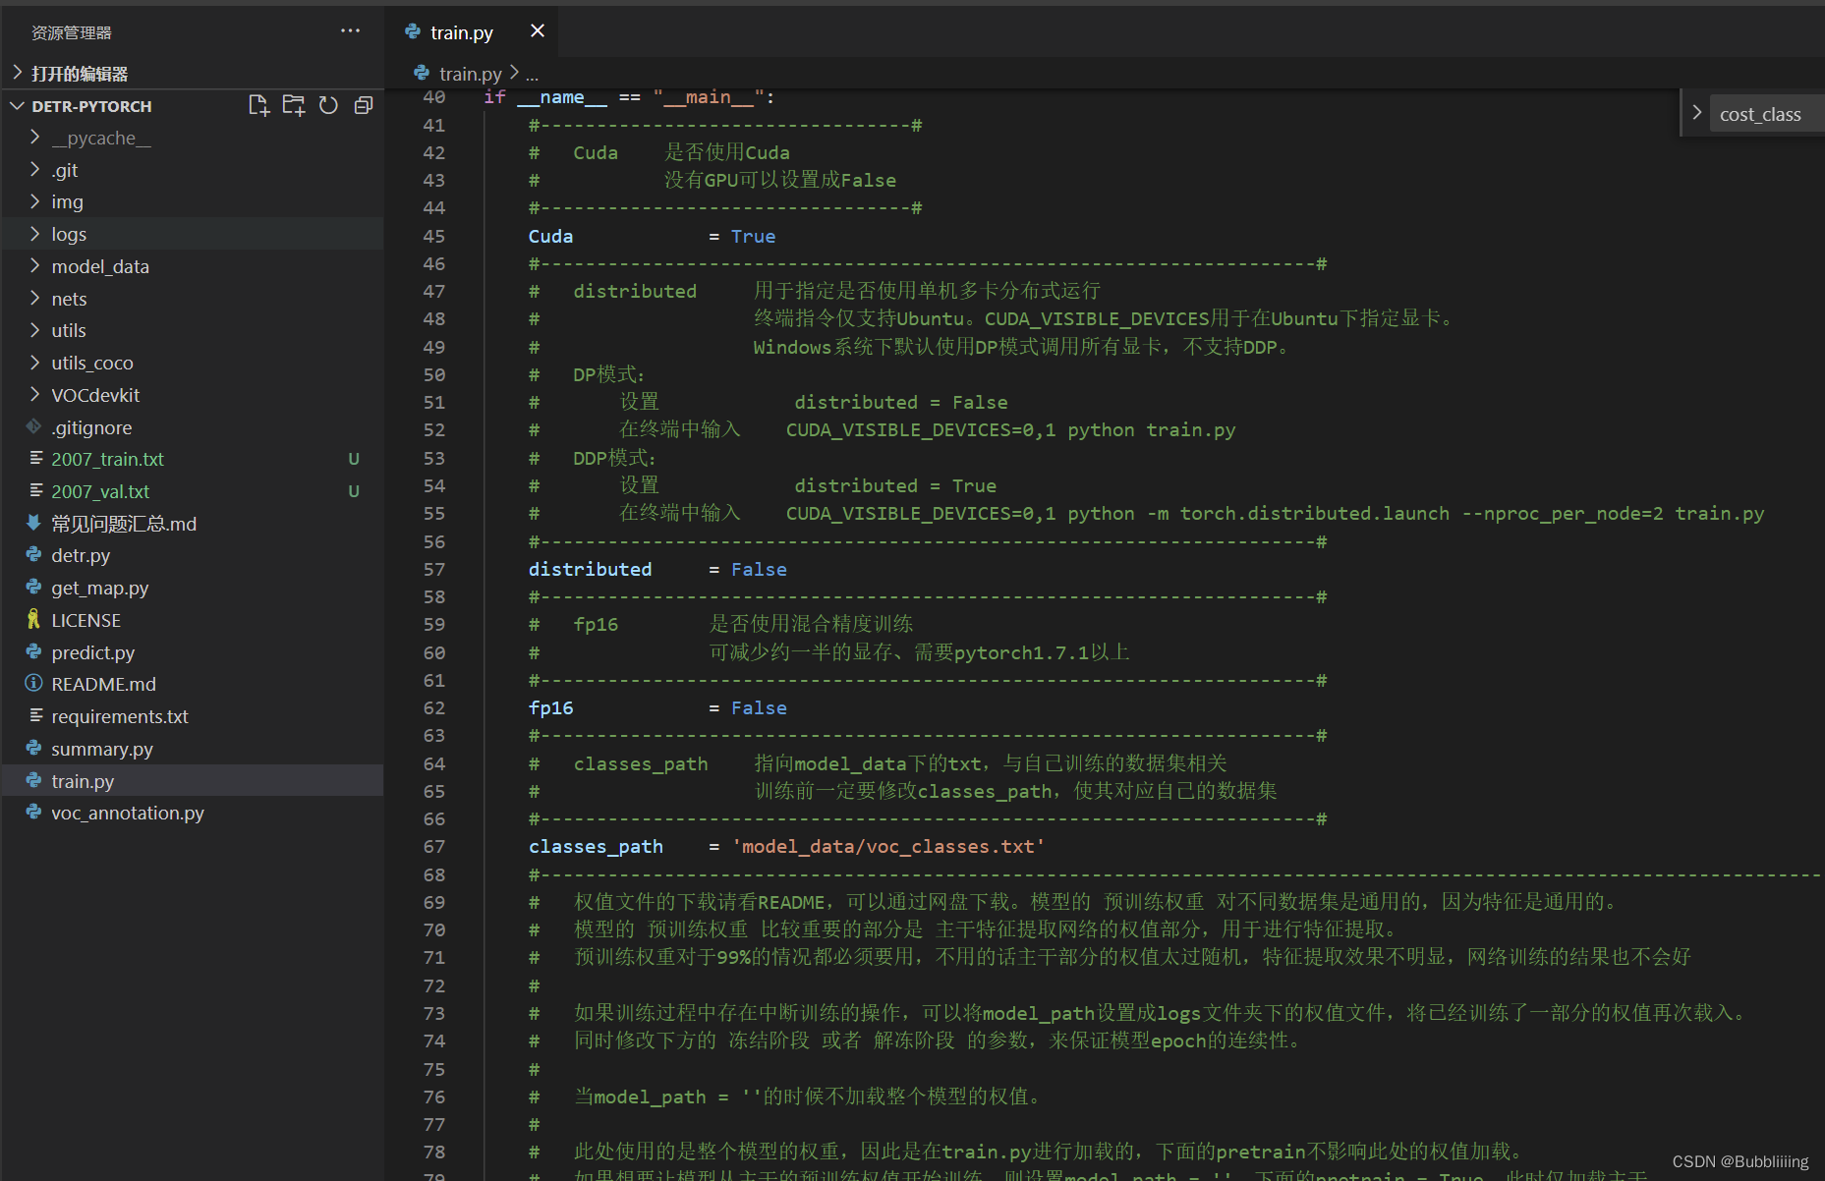The image size is (1825, 1181).
Task: Open the .gitignore file
Action: click(192, 427)
